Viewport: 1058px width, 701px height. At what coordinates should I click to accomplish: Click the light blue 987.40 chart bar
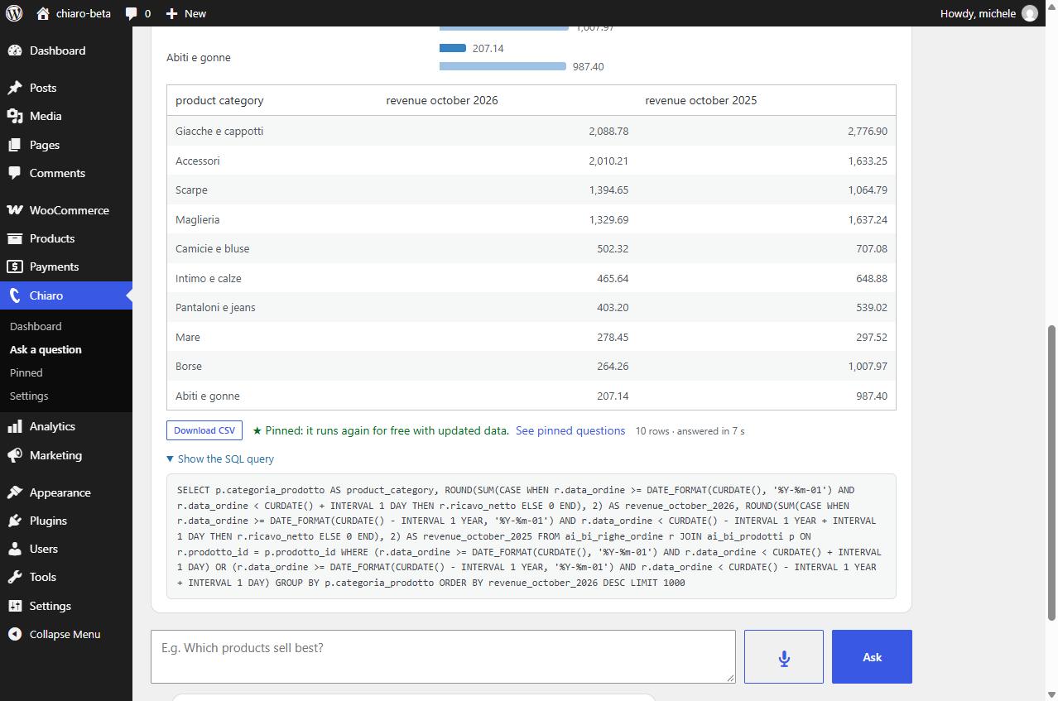point(503,66)
